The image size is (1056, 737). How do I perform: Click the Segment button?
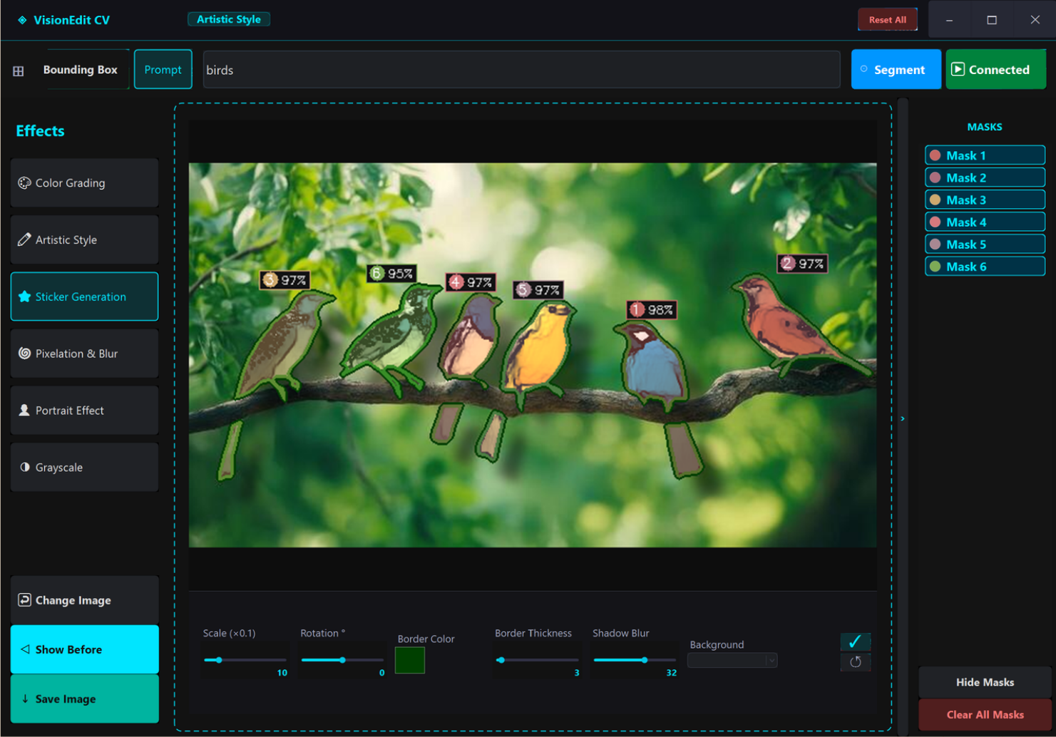tap(896, 69)
